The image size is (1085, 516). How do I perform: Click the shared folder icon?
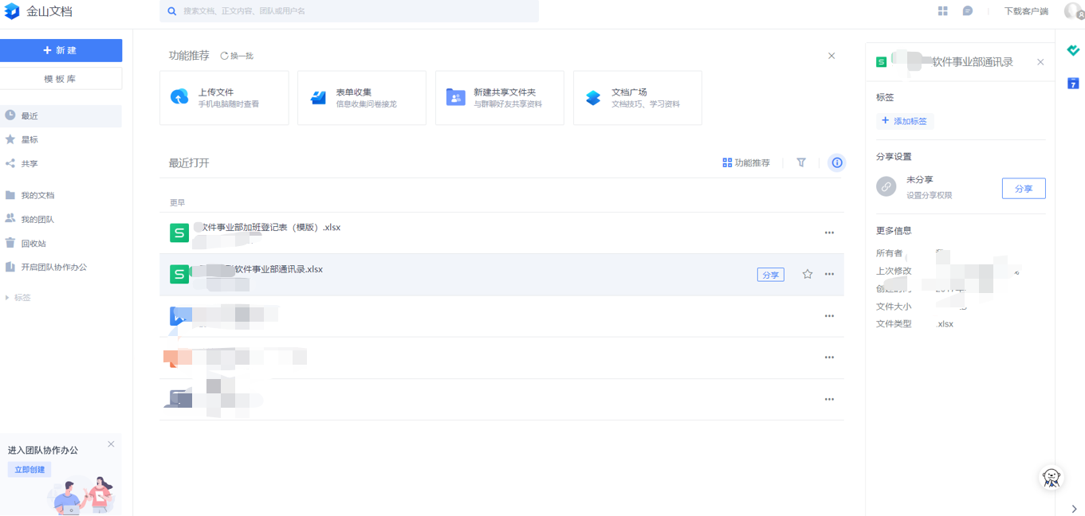click(455, 97)
